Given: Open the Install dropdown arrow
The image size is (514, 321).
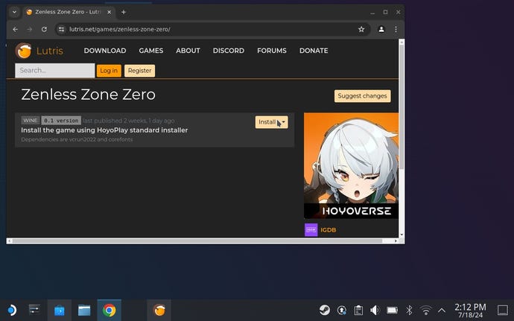Looking at the screenshot, I should point(283,122).
